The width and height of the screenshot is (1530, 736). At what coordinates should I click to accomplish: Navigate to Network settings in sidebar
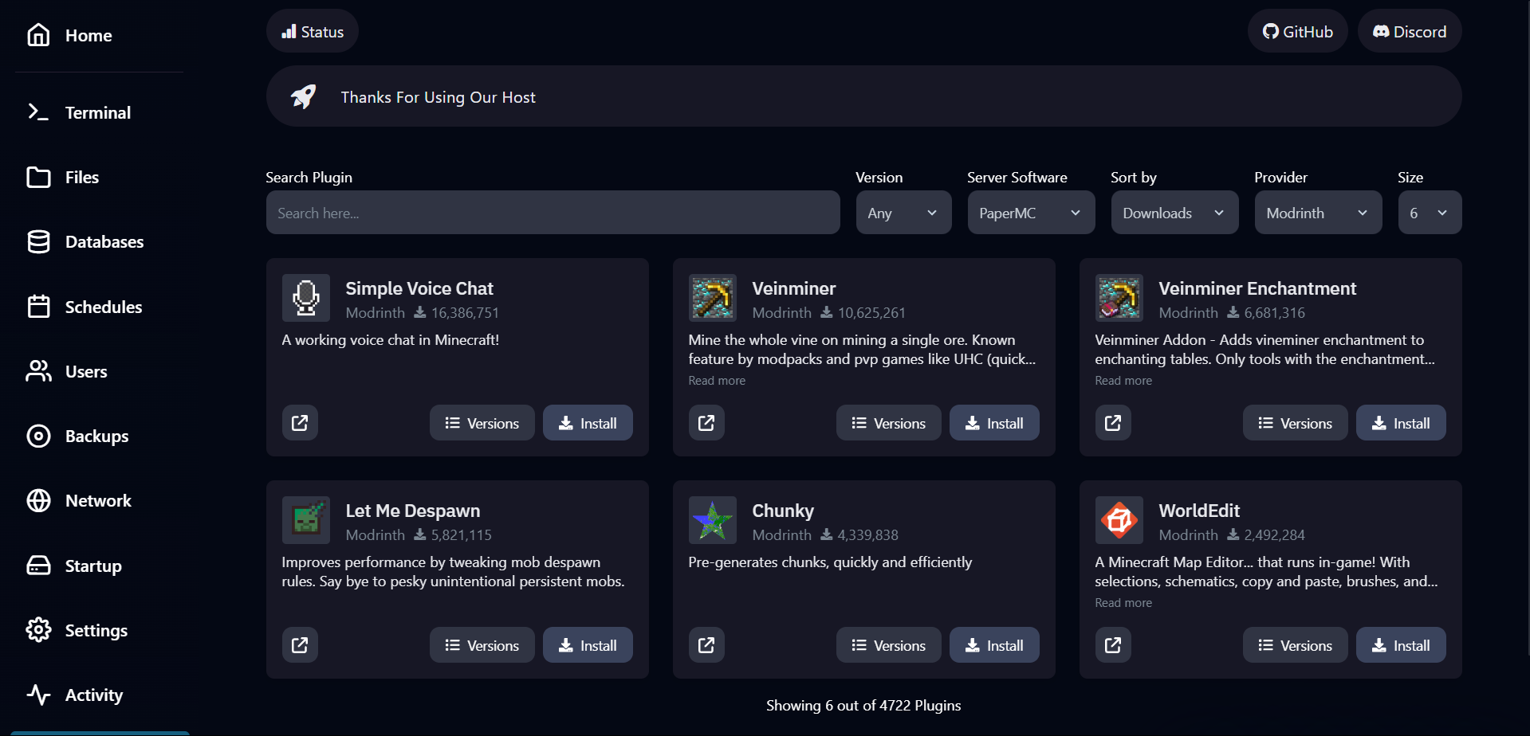[98, 501]
